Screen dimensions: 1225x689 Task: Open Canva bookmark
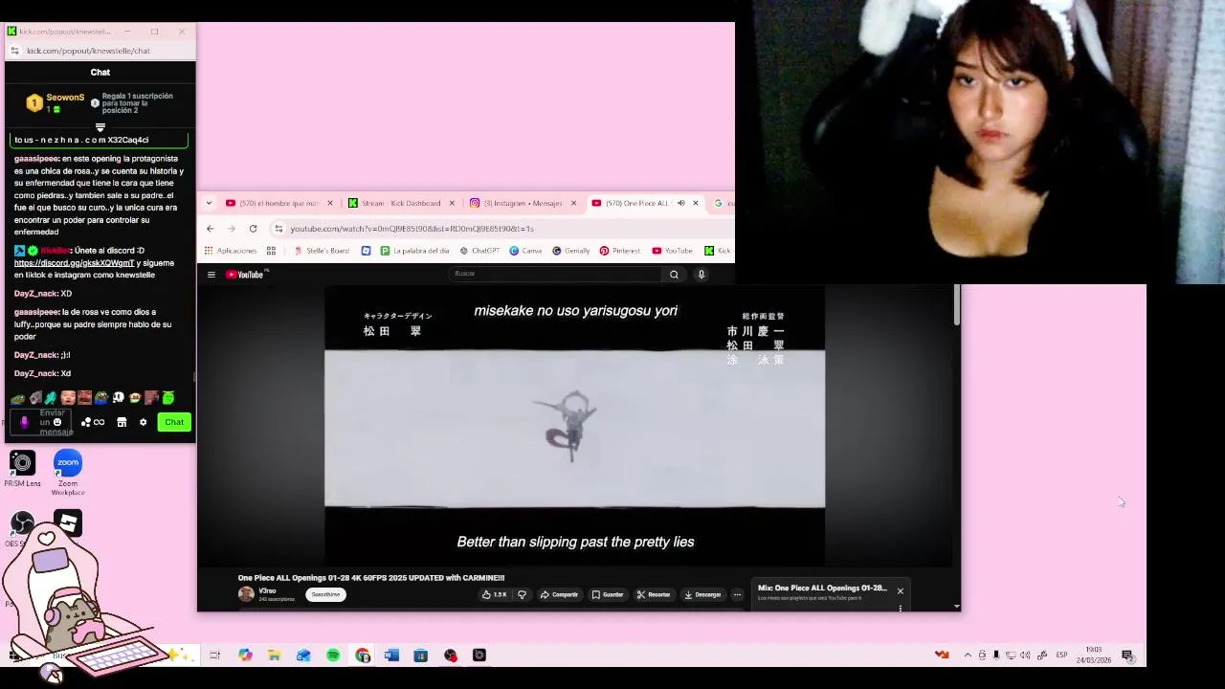coord(525,251)
